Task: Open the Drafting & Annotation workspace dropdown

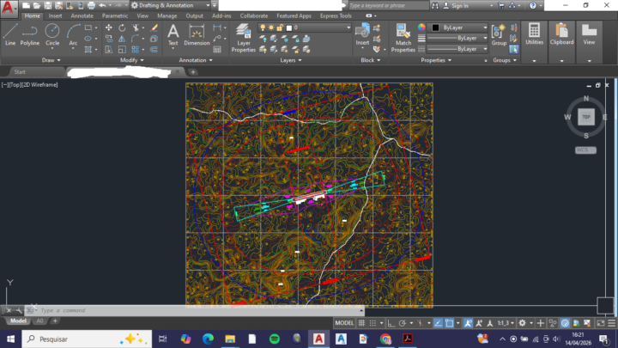Action: pos(168,5)
